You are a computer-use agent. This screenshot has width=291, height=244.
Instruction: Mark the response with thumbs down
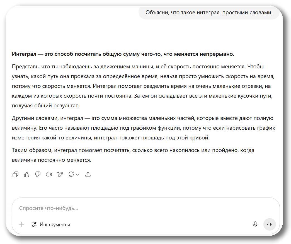click(38, 175)
